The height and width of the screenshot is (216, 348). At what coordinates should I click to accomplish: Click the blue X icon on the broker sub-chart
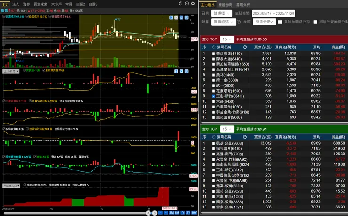pyautogui.click(x=182, y=71)
